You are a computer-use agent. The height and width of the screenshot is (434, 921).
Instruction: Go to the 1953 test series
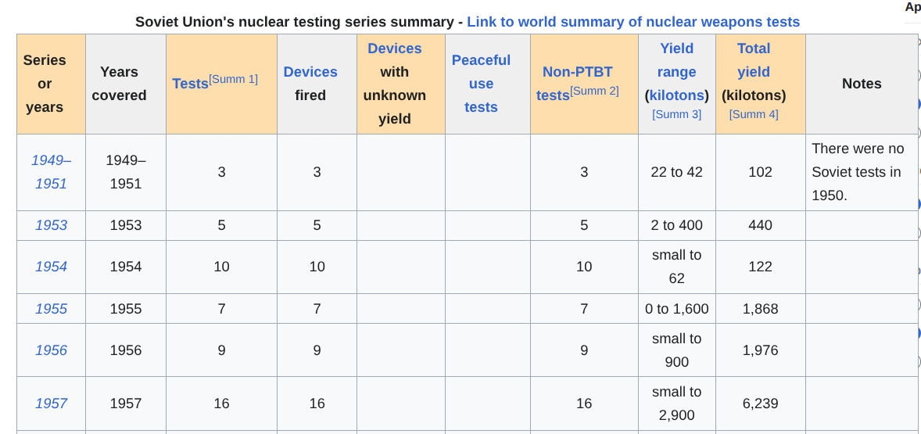[51, 225]
